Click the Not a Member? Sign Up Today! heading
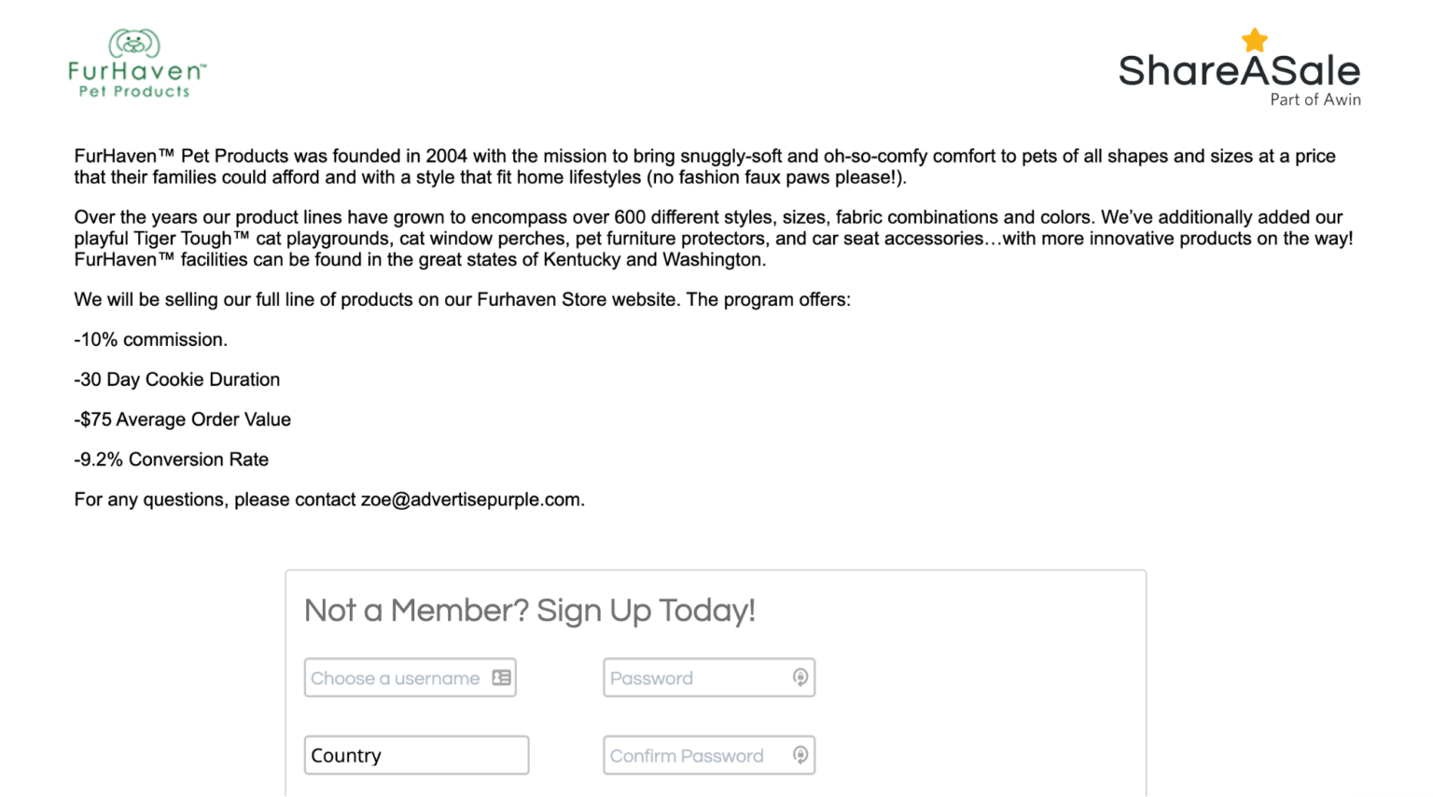This screenshot has width=1433, height=797. [529, 611]
